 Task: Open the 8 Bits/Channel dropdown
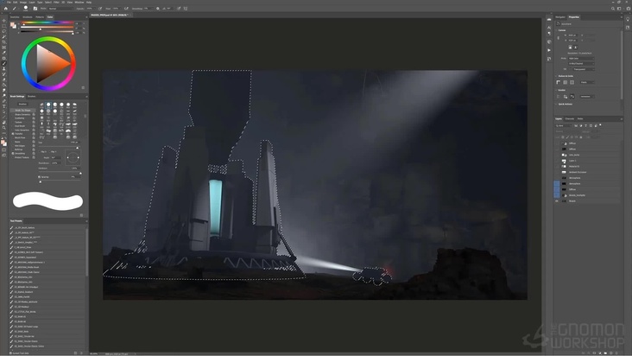[581, 64]
